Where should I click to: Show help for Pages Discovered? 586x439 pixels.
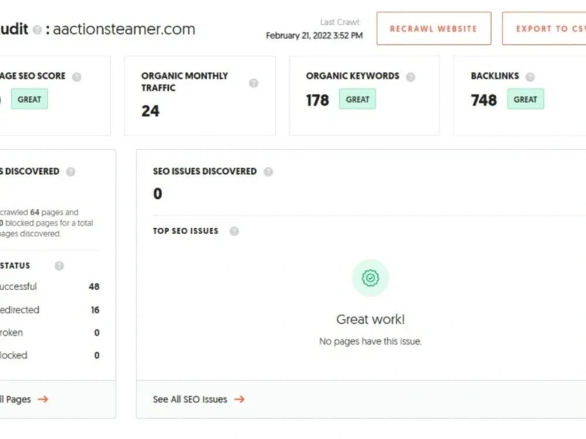71,172
